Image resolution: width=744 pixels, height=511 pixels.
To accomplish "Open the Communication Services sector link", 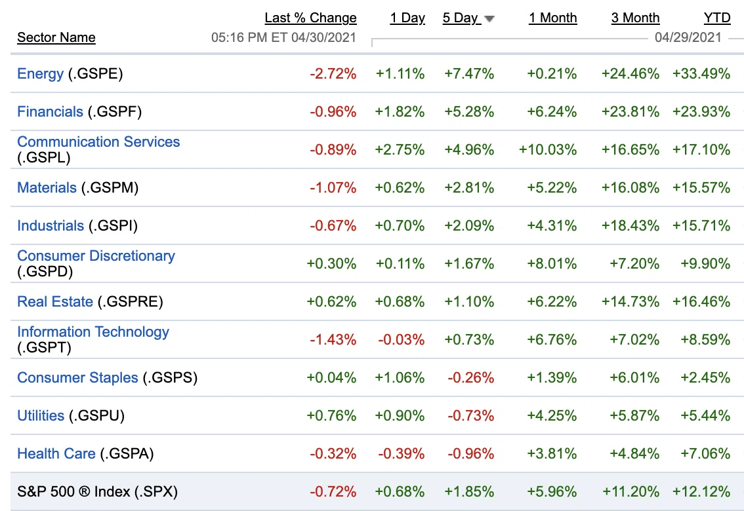I will (98, 142).
